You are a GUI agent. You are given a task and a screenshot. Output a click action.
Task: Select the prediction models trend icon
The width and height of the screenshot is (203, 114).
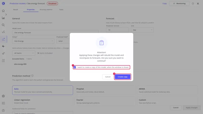point(3,39)
